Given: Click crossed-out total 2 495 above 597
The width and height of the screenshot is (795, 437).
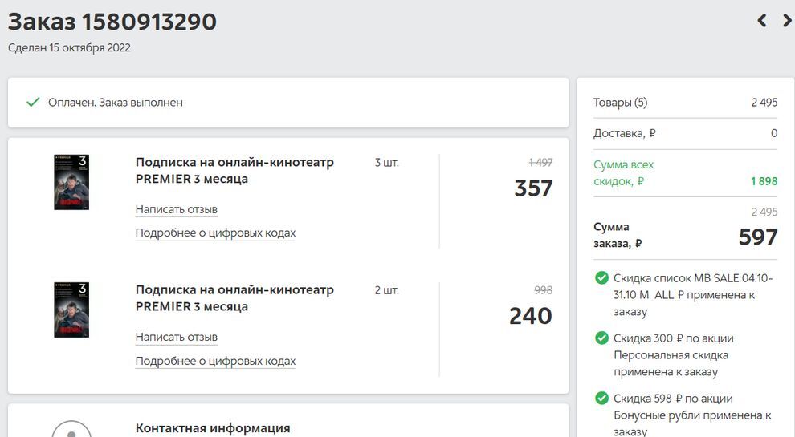Looking at the screenshot, I should [x=764, y=212].
